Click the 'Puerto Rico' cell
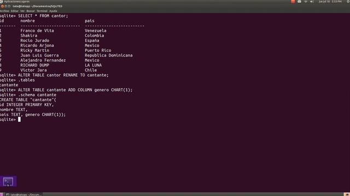This screenshot has width=350, height=196. [x=98, y=51]
